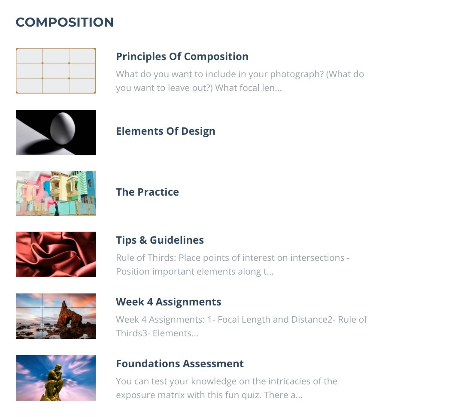Go to The Practice lesson
This screenshot has height=417, width=452.
[x=148, y=192]
